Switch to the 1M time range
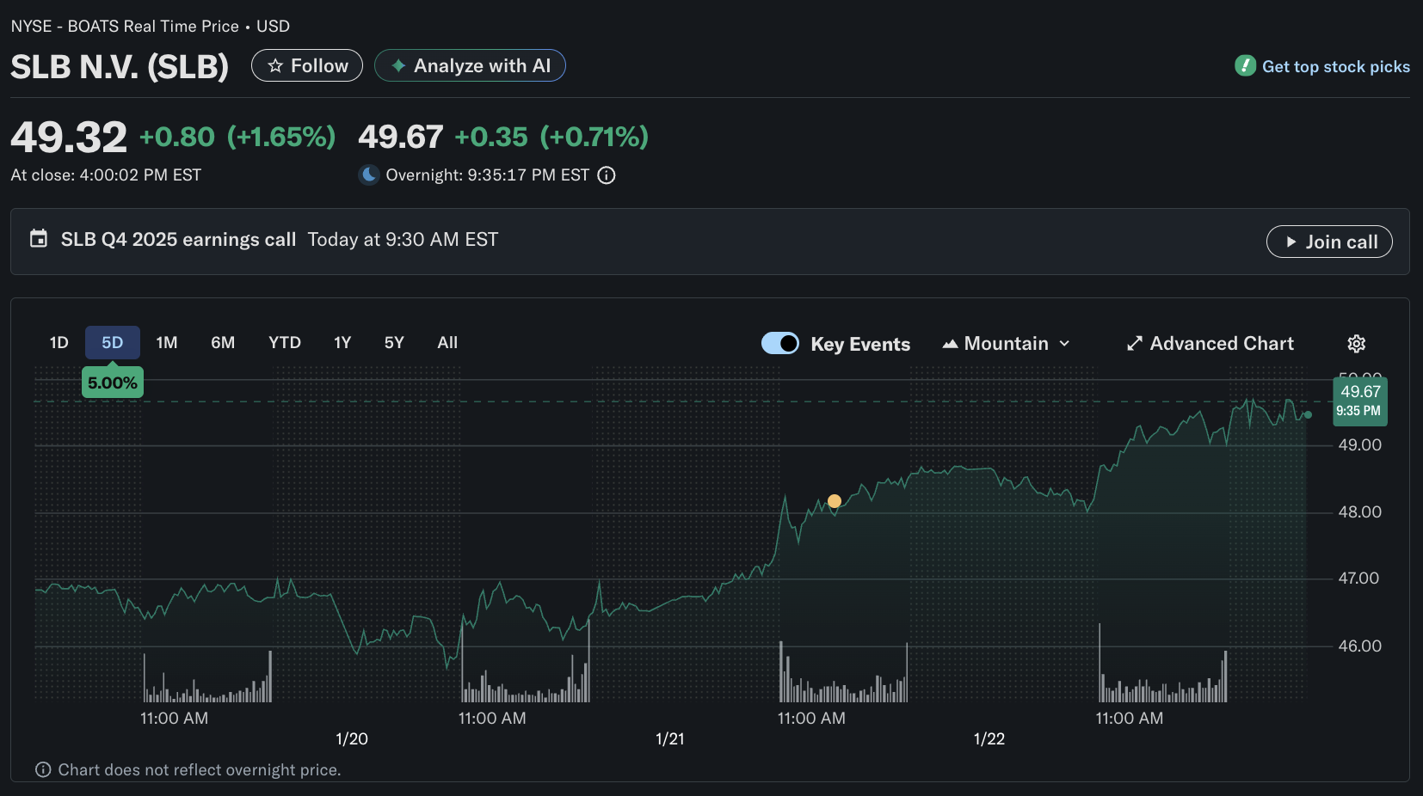 167,343
